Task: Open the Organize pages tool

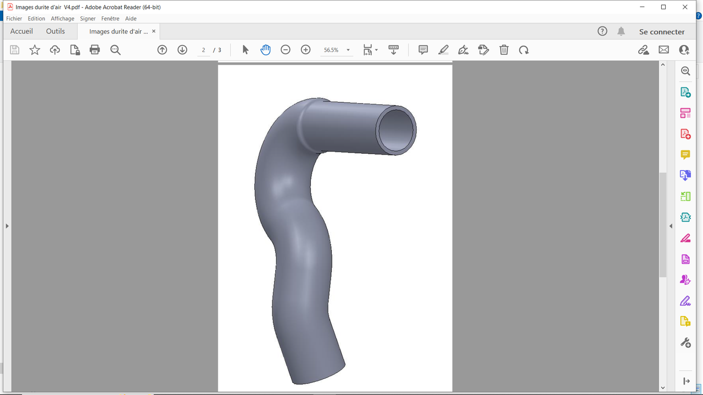Action: click(x=685, y=113)
